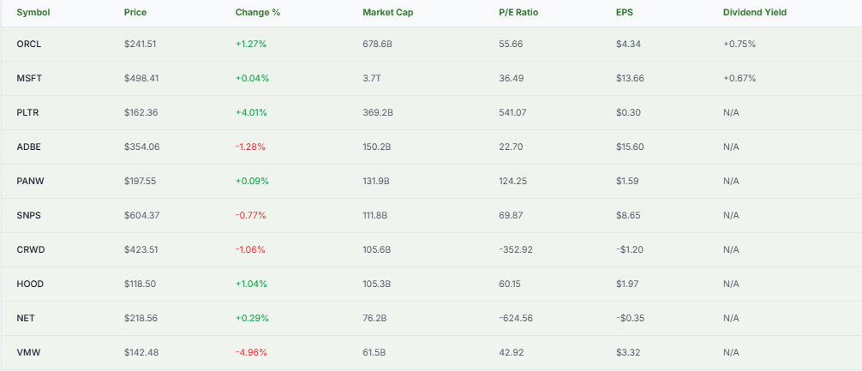This screenshot has width=862, height=371.
Task: Click the P/E Ratio column header
Action: point(518,13)
